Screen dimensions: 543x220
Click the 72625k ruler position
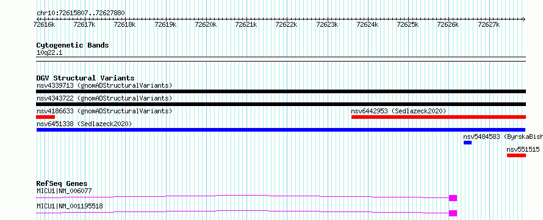[408, 24]
